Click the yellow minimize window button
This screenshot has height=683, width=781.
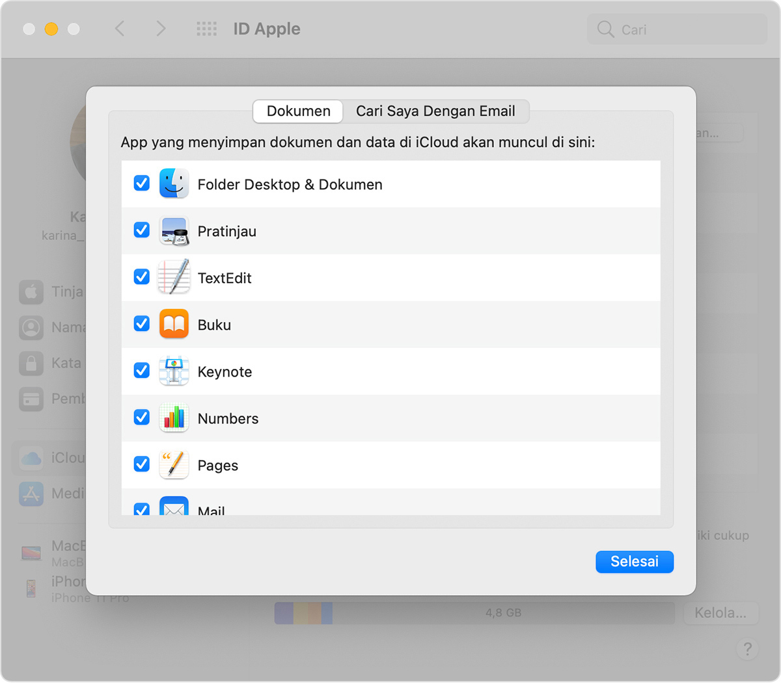(51, 29)
